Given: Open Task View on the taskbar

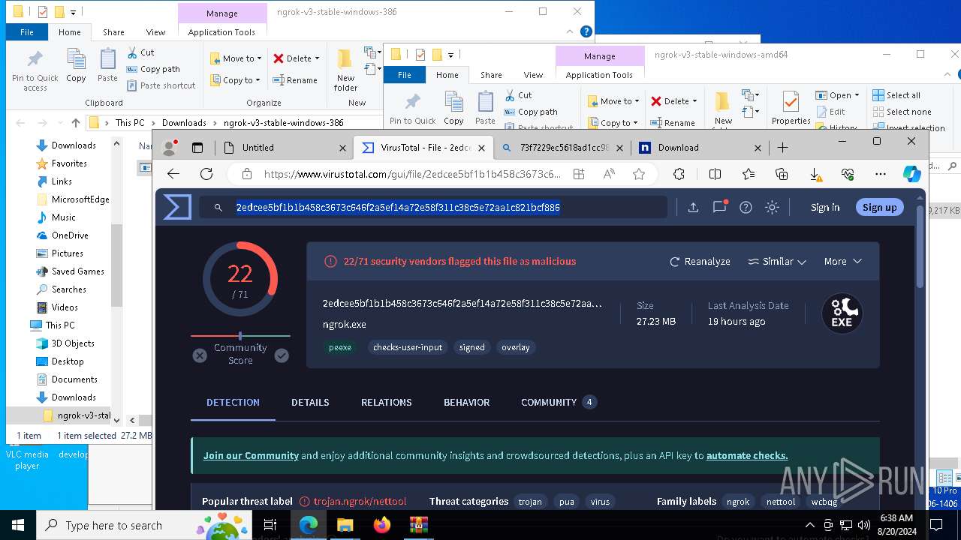Looking at the screenshot, I should click(270, 525).
